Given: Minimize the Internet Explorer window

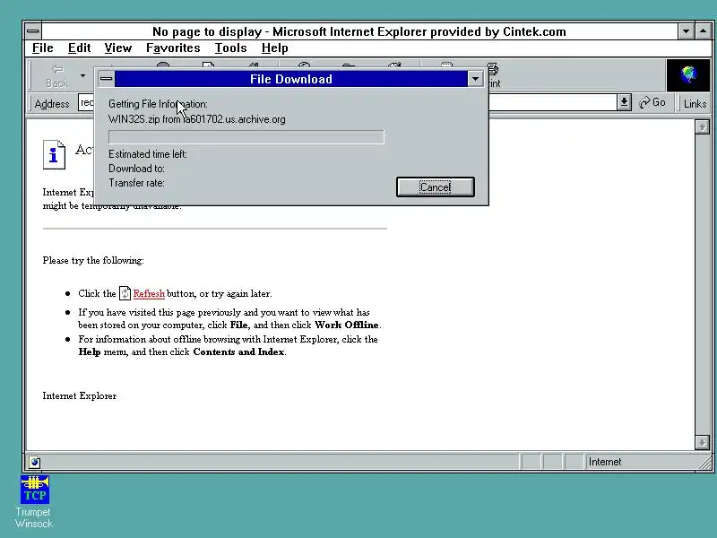Looking at the screenshot, I should 686,31.
